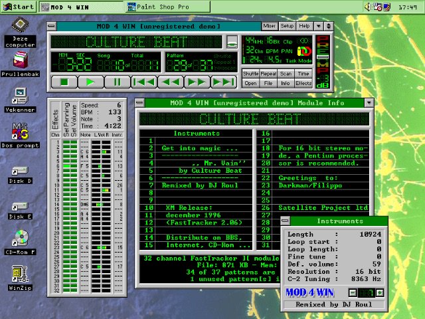Open the Disk D desktop shortcut
The image size is (425, 319).
coord(21,175)
